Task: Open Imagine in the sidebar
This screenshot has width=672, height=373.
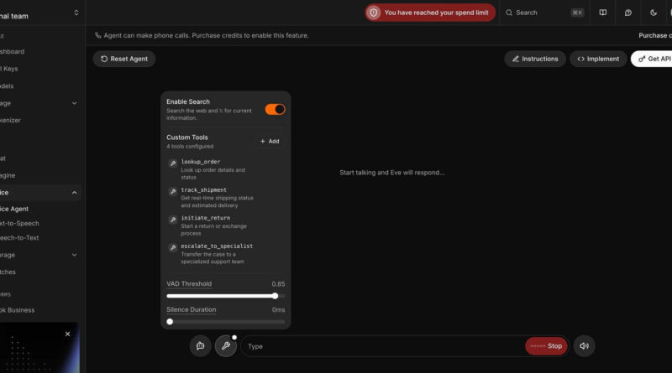Action: point(8,175)
